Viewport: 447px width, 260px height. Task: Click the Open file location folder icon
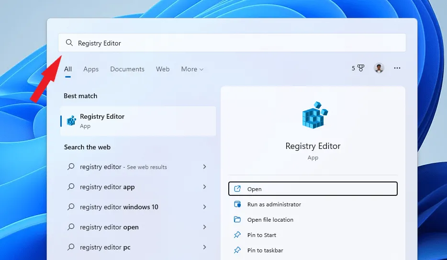click(237, 219)
